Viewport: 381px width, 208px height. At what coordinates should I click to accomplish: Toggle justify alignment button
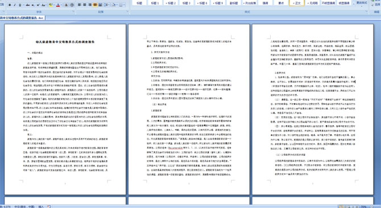click(x=95, y=5)
